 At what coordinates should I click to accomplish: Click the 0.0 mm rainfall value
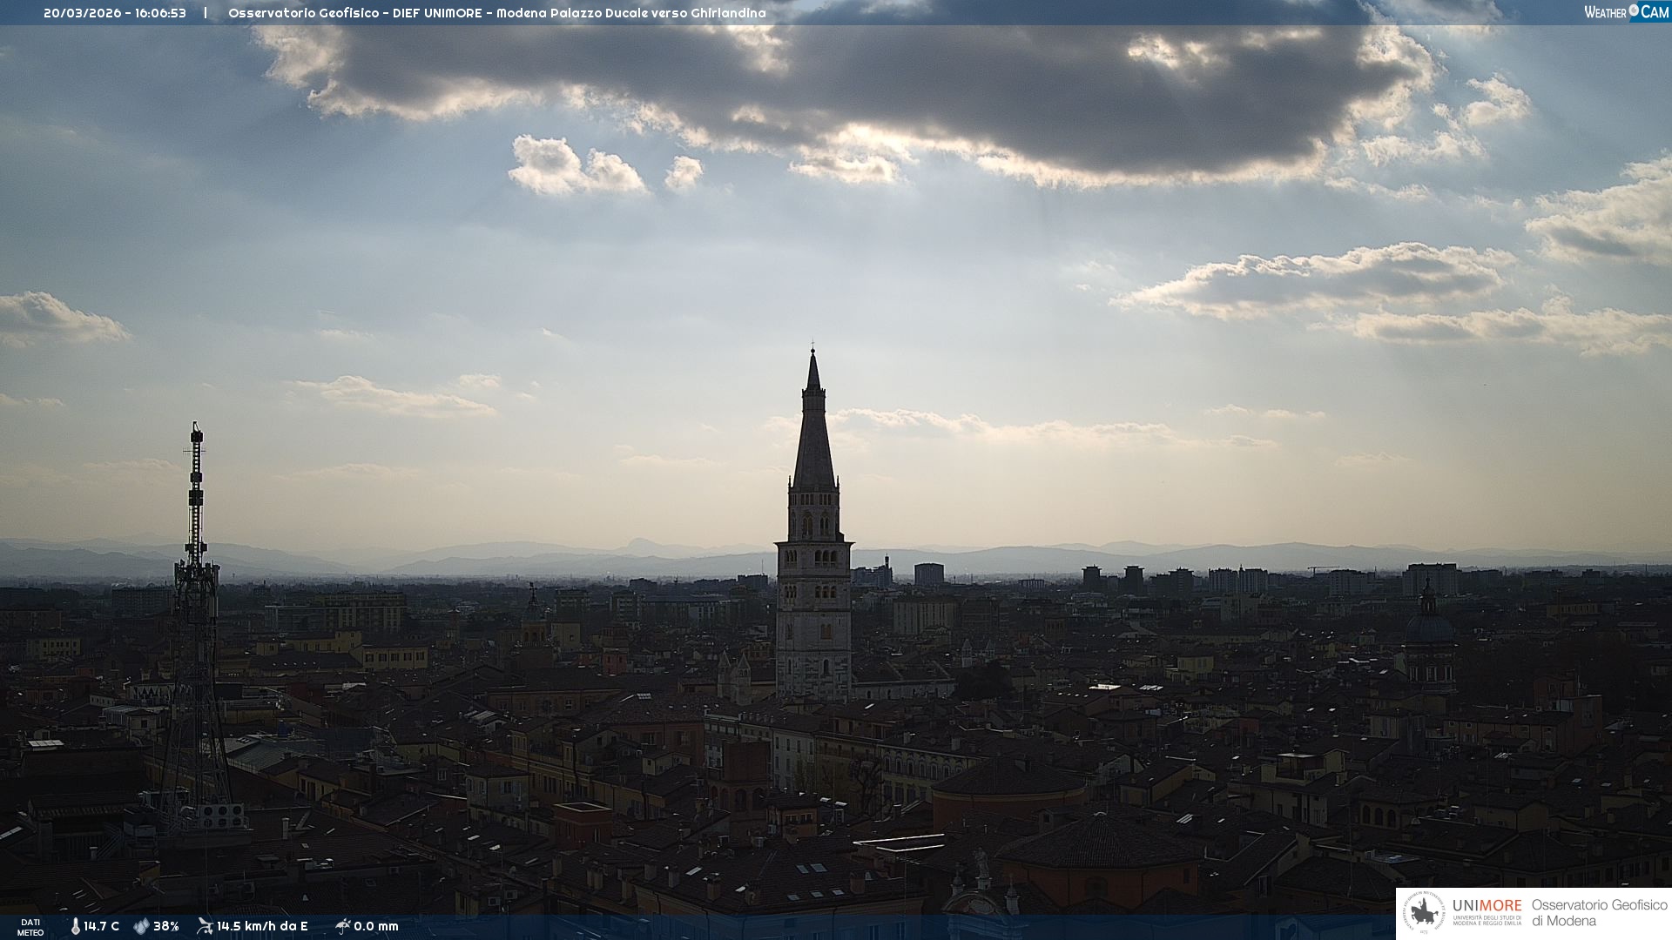(x=376, y=926)
